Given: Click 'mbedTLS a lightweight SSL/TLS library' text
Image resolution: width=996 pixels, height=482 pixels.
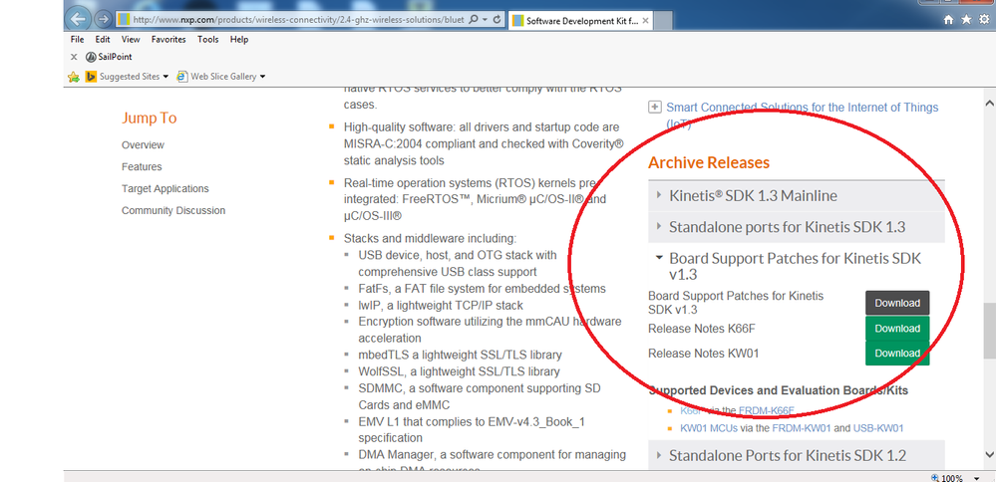Looking at the screenshot, I should click(x=460, y=356).
